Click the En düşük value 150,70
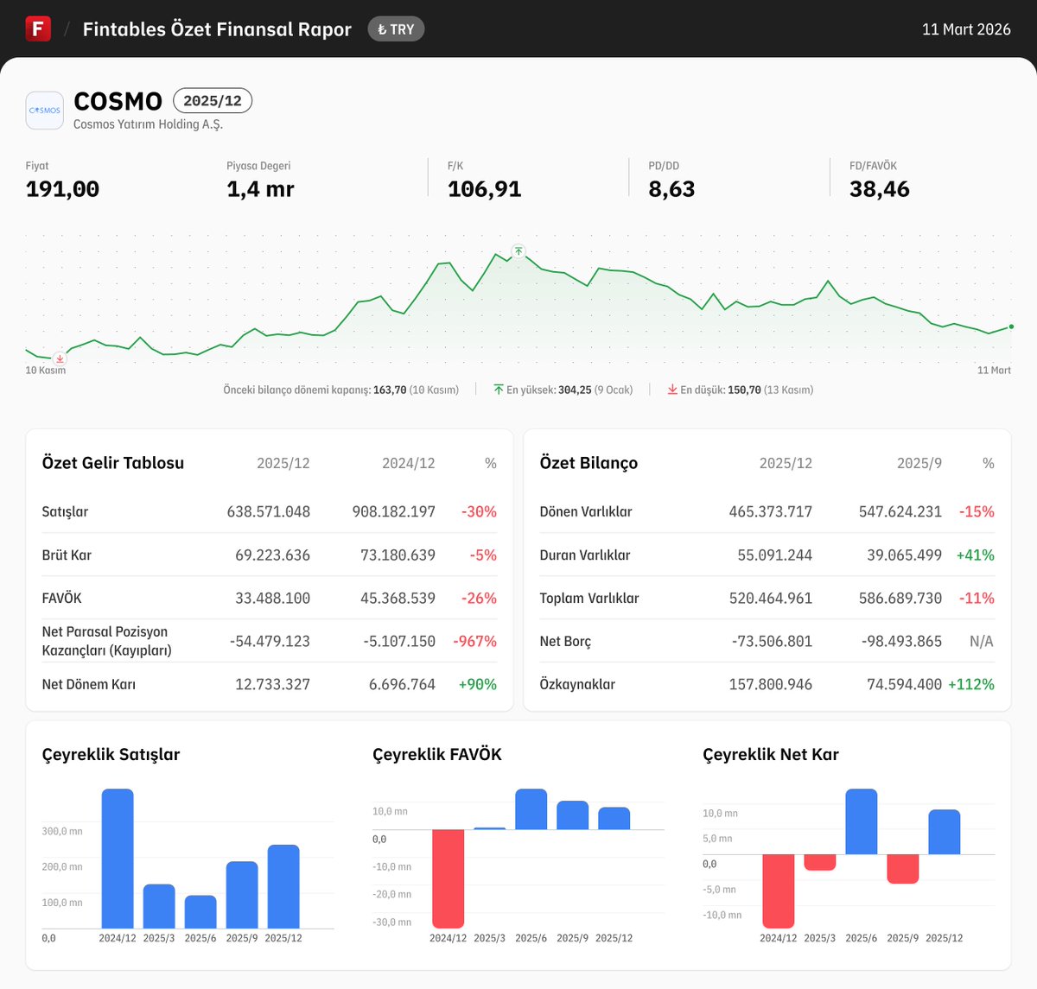The image size is (1037, 989). coord(745,390)
